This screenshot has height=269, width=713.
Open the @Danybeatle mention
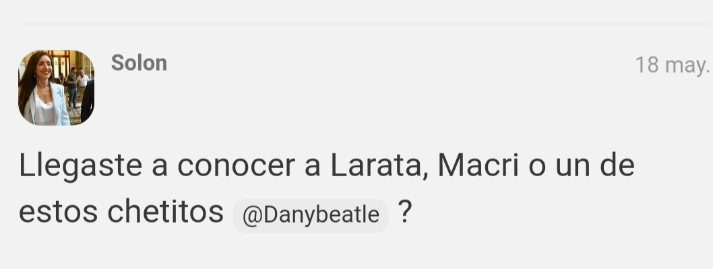pyautogui.click(x=311, y=215)
